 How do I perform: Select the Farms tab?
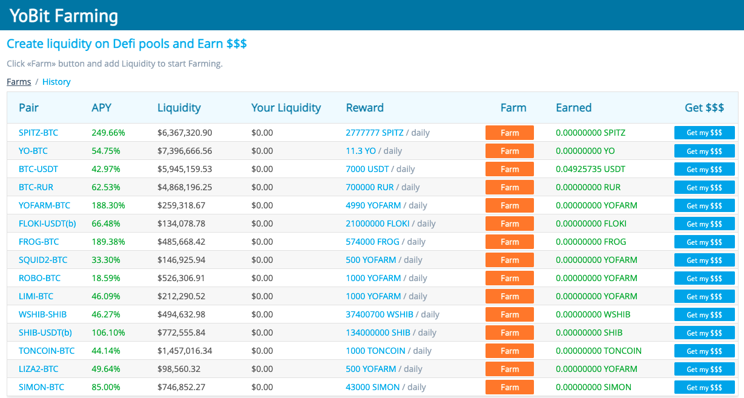[x=19, y=82]
